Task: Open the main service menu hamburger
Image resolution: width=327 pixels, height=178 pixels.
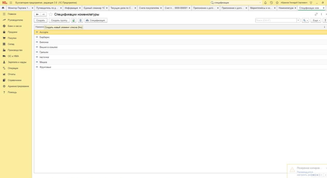Action: (11, 3)
